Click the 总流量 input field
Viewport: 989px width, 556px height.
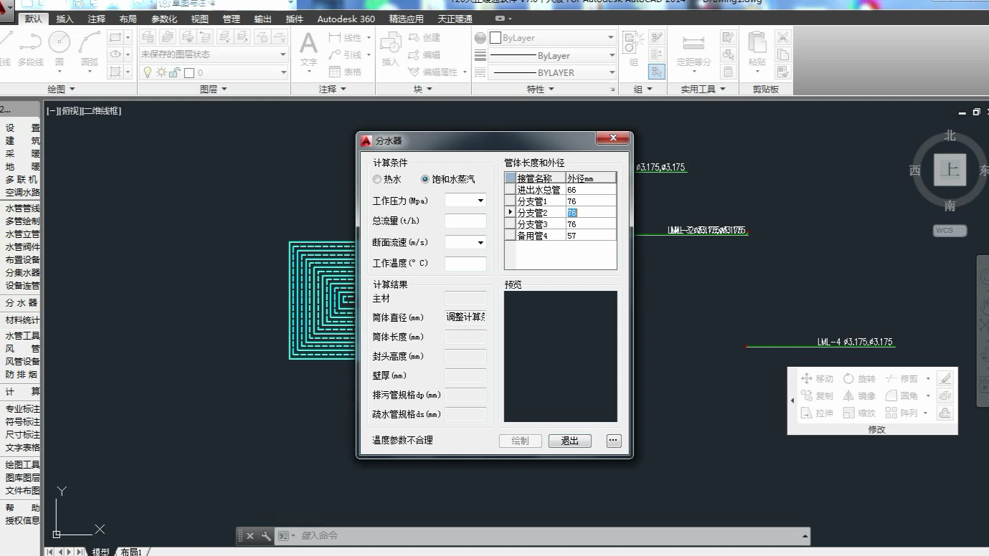[x=465, y=221]
